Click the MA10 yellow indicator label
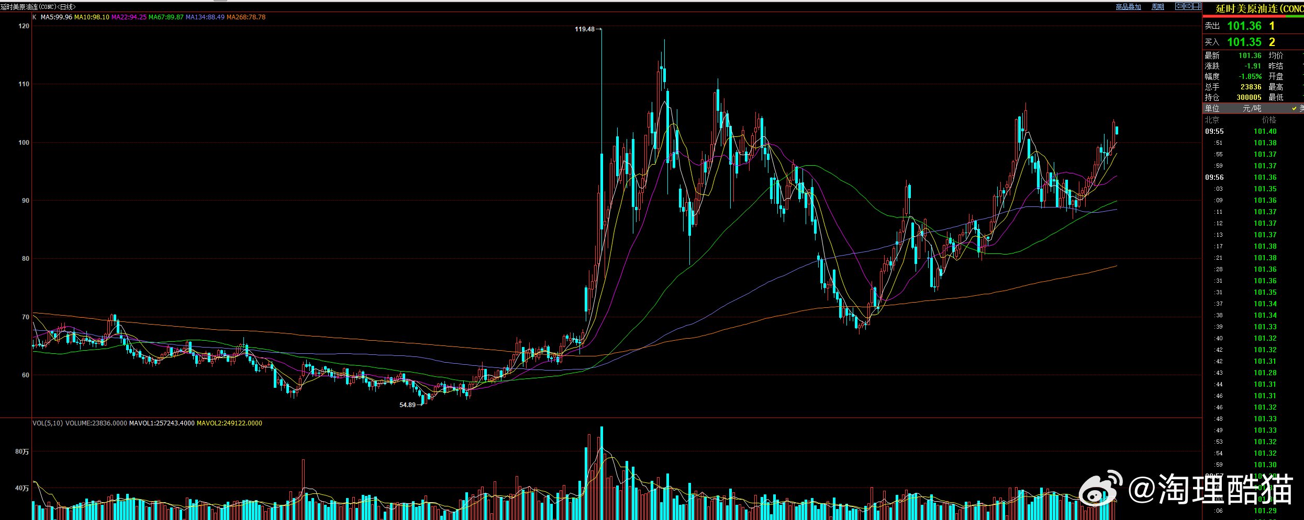The width and height of the screenshot is (1304, 520). pyautogui.click(x=92, y=17)
